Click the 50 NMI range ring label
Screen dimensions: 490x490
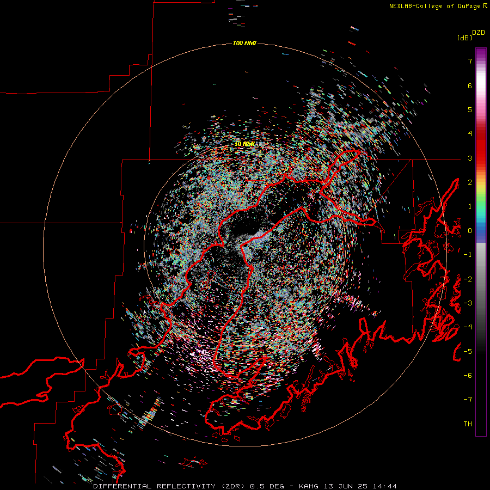coord(244,144)
